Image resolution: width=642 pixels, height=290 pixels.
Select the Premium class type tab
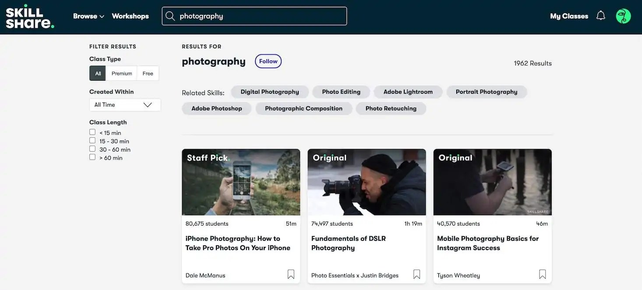click(x=121, y=73)
